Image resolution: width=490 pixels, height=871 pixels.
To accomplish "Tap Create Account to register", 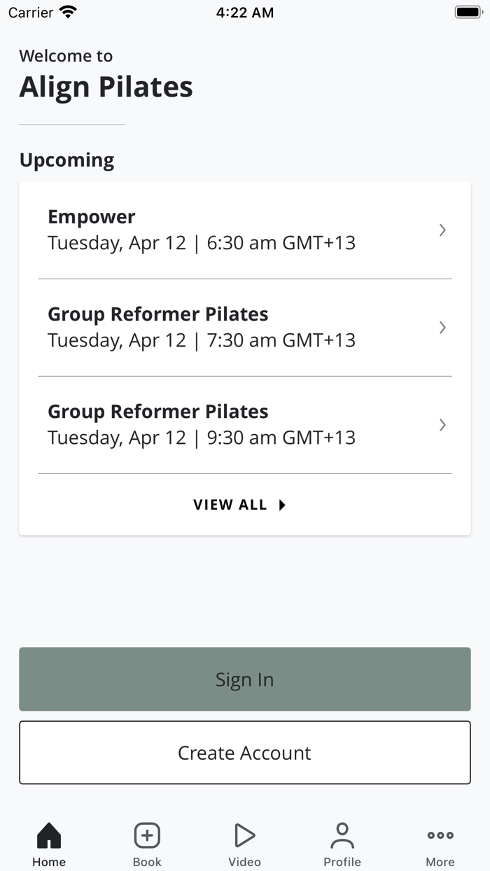I will pyautogui.click(x=244, y=752).
